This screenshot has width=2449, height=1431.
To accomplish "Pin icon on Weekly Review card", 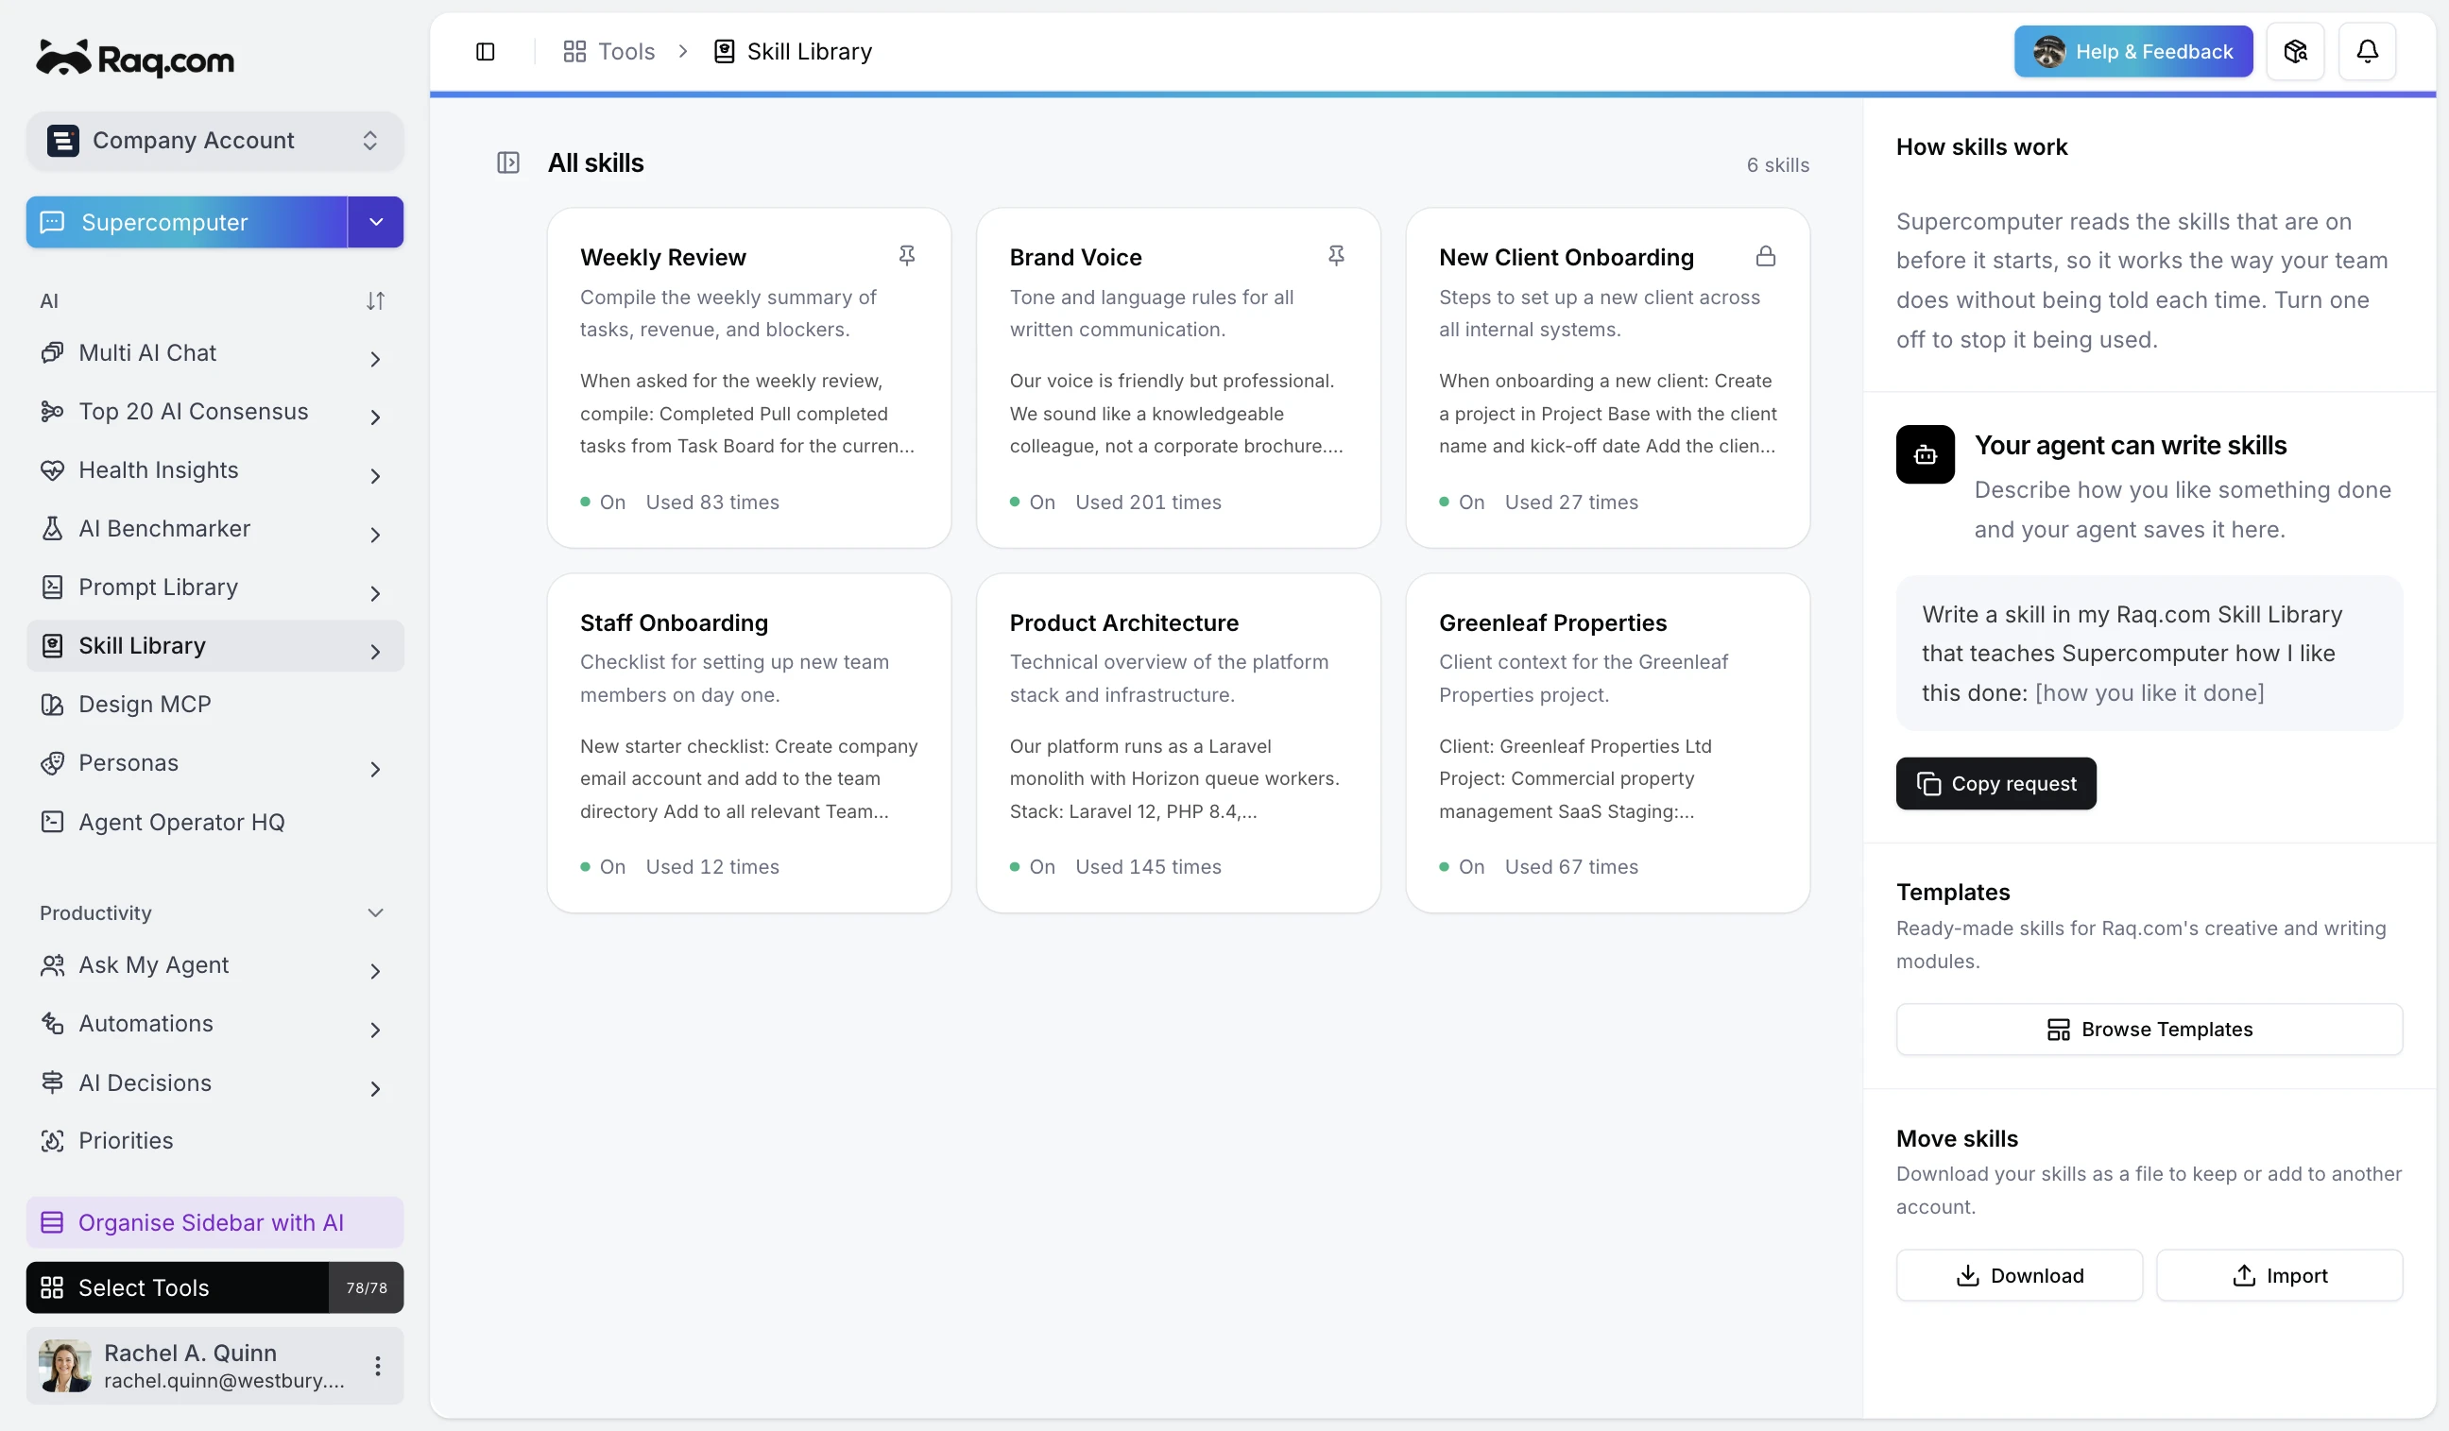I will [x=906, y=255].
